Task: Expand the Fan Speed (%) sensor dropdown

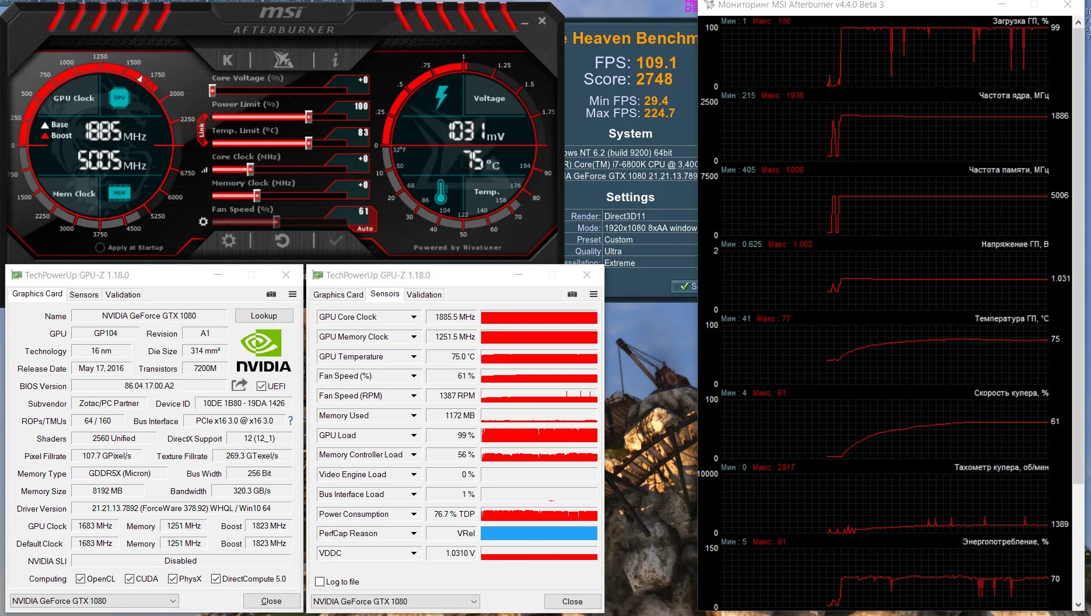Action: pyautogui.click(x=414, y=376)
